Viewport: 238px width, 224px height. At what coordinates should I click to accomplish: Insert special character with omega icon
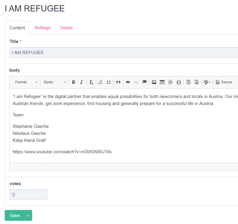coord(179,82)
